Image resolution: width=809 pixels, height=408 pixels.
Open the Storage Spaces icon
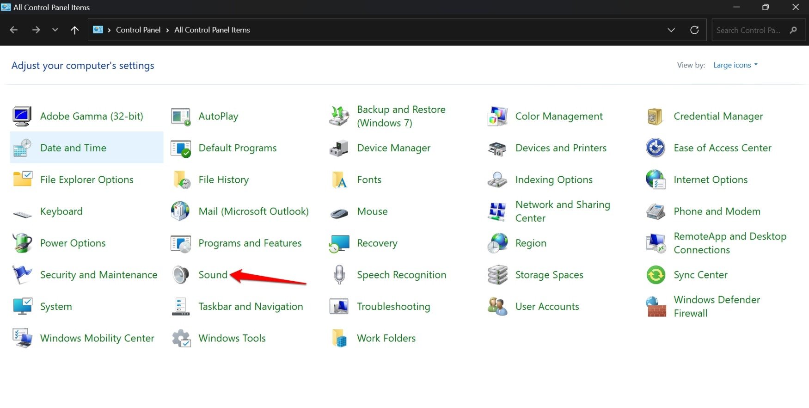[497, 275]
